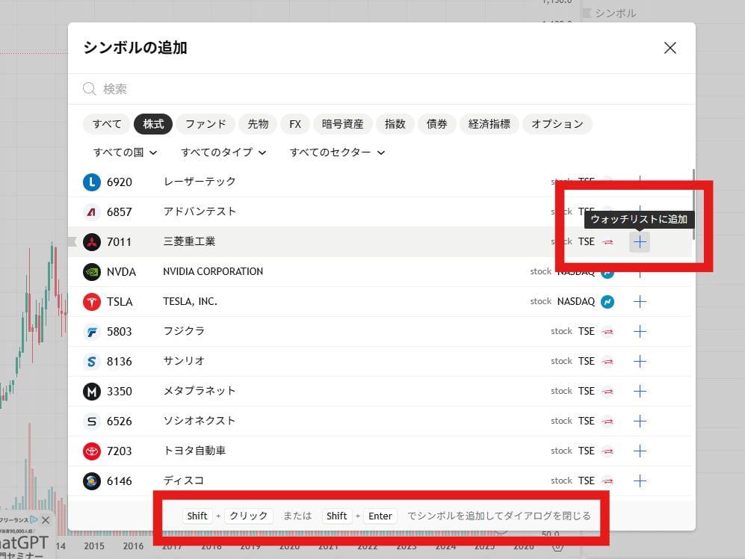The height and width of the screenshot is (559, 745).
Task: Select the レーザーテック name text
Action: tap(200, 182)
